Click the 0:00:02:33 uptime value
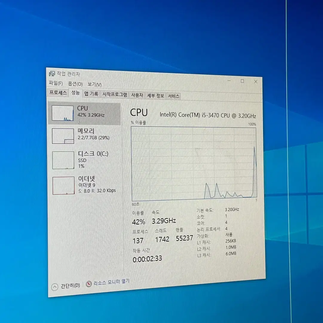 (147, 259)
